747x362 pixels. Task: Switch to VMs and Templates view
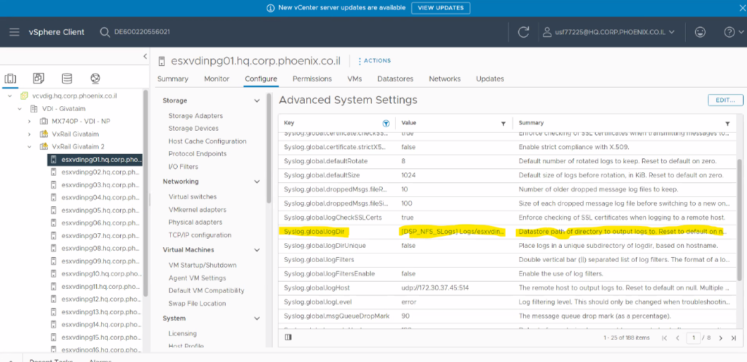tap(38, 79)
